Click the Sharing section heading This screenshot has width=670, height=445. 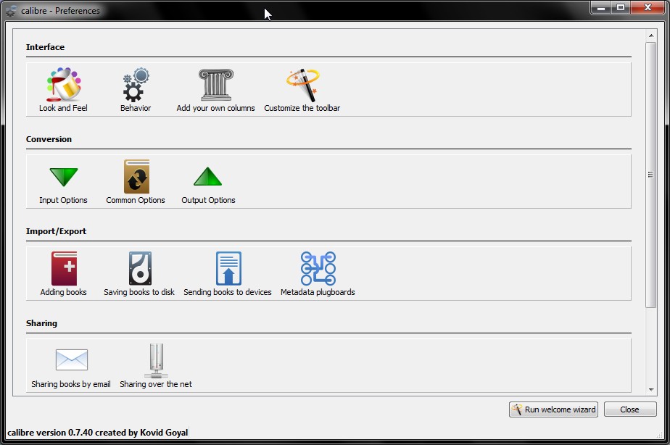pos(41,323)
